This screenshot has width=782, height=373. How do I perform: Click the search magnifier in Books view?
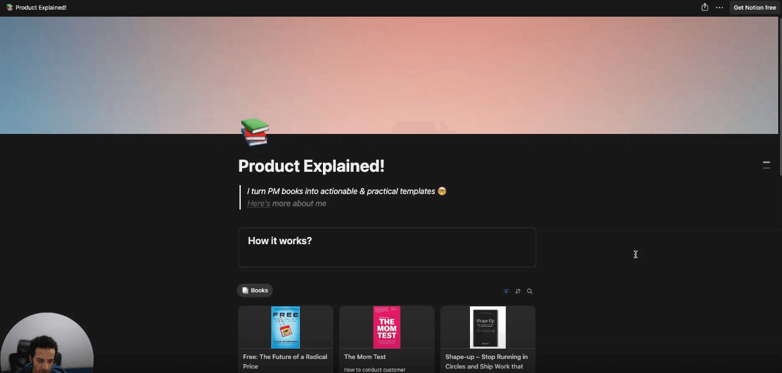click(x=530, y=291)
